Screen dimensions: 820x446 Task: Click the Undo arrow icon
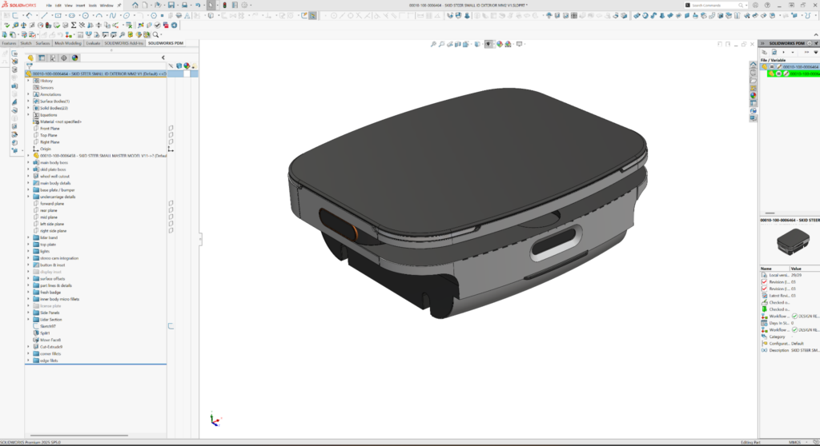198,6
